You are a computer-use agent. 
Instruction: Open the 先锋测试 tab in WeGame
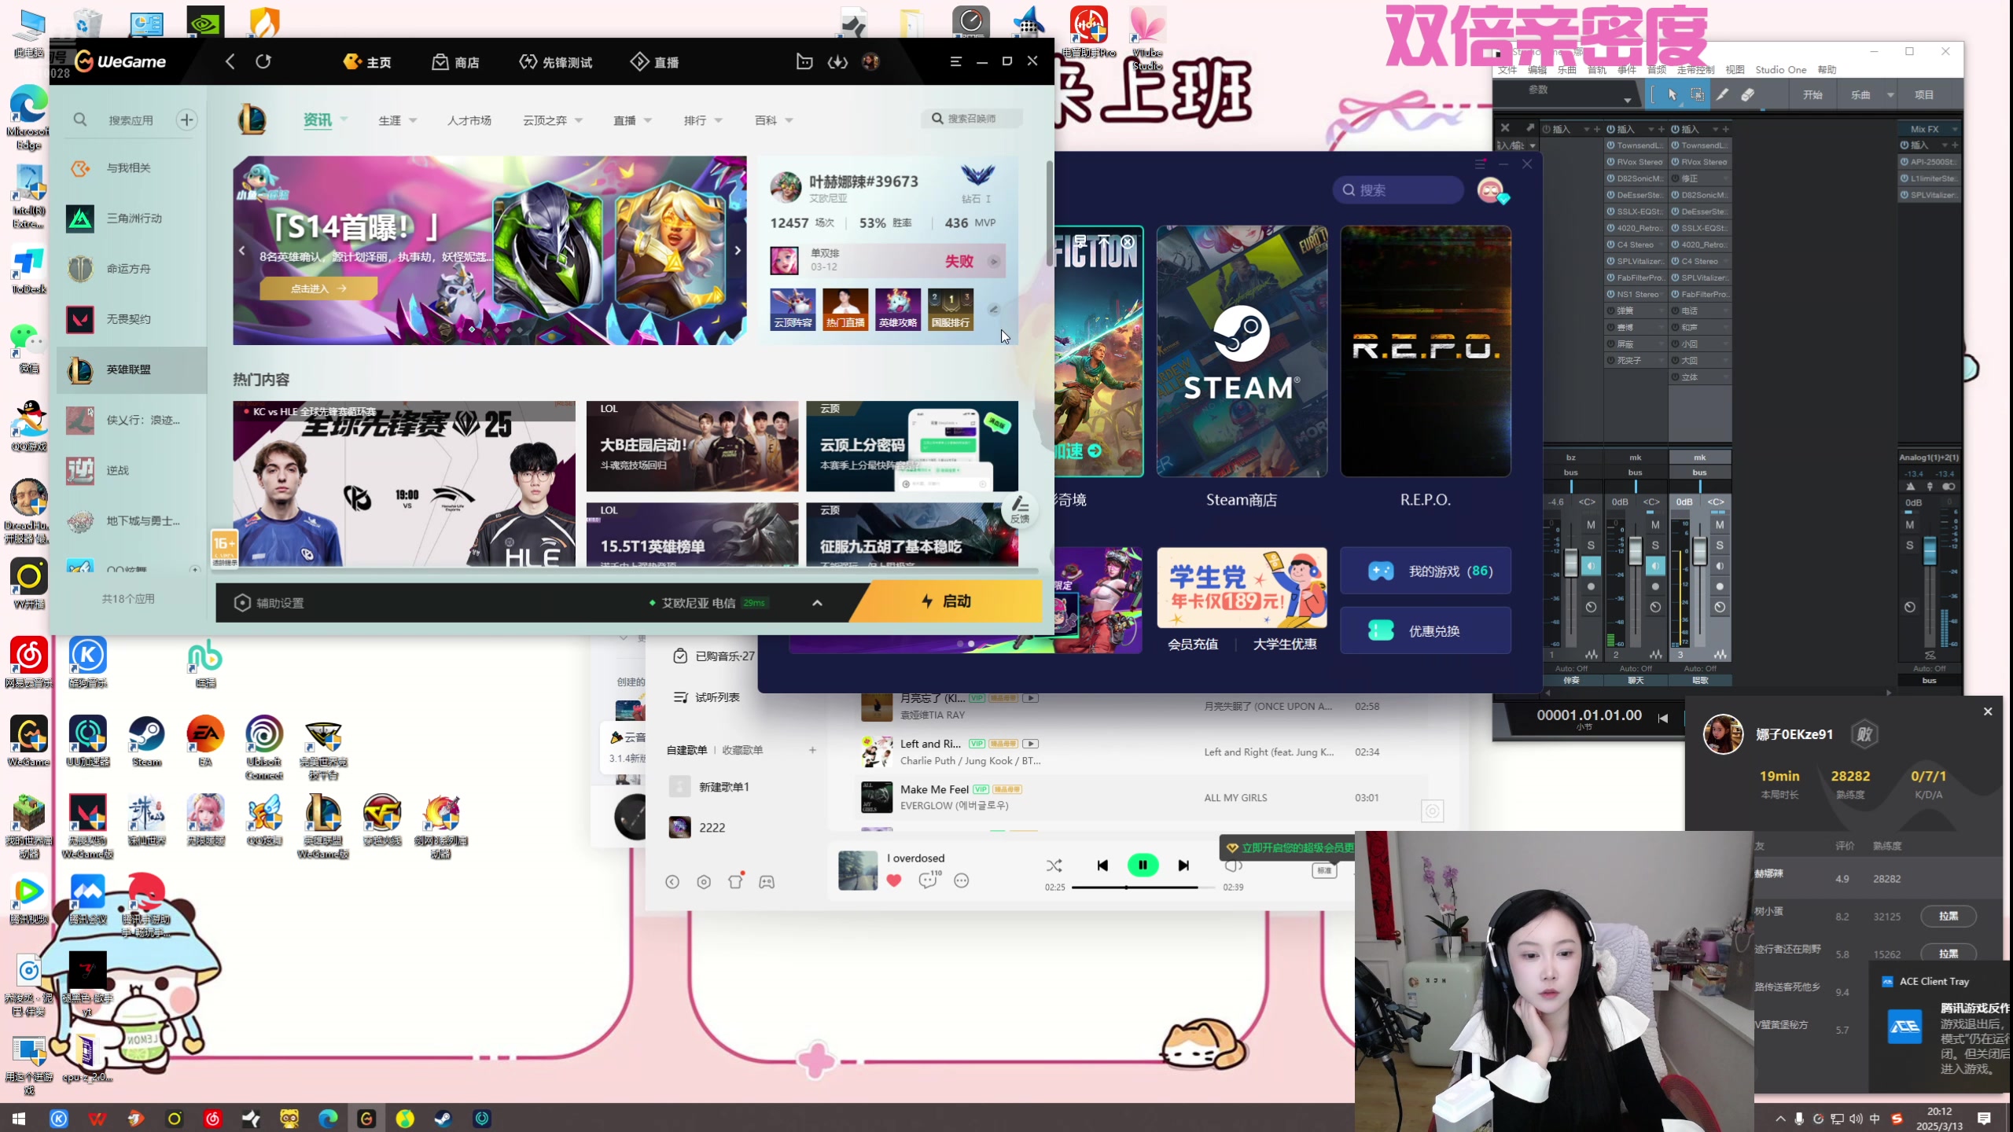pyautogui.click(x=556, y=61)
